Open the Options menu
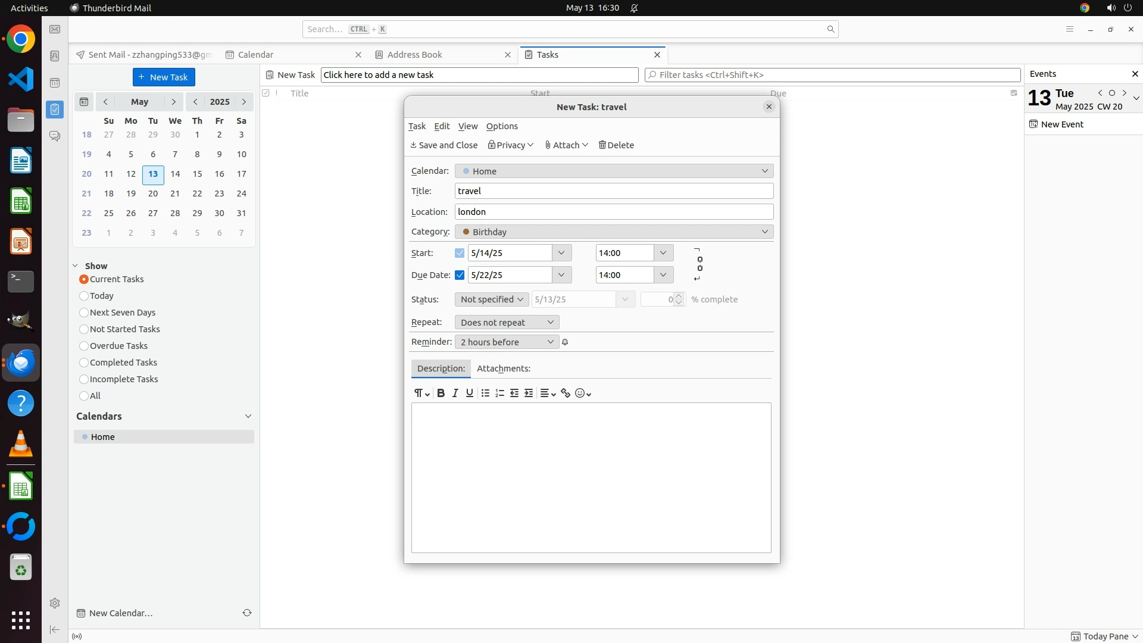The image size is (1143, 643). [502, 126]
